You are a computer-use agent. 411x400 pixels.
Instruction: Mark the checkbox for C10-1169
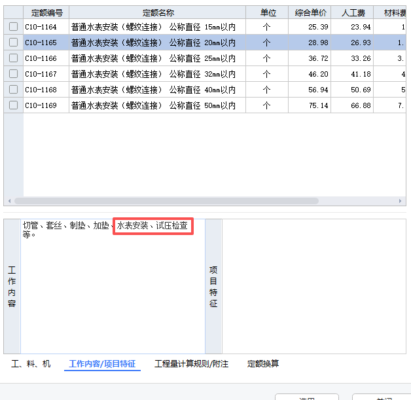click(13, 105)
